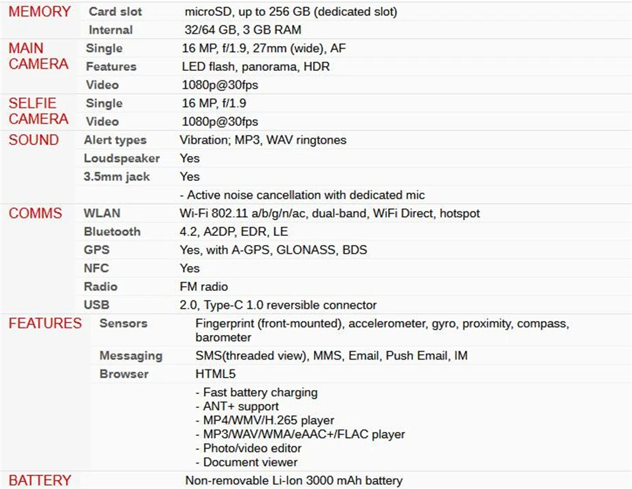
Task: Select the 'HTML5' browser value
Action: 215,374
